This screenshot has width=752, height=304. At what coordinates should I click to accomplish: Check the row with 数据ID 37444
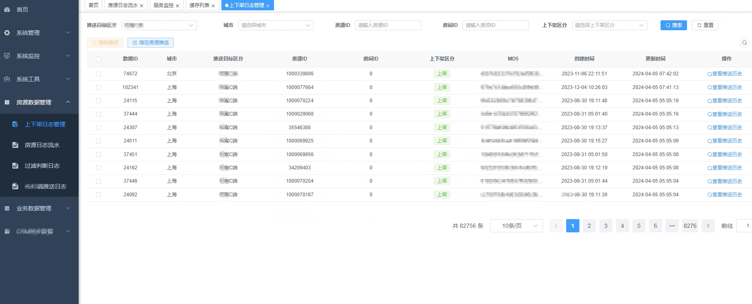(99, 114)
